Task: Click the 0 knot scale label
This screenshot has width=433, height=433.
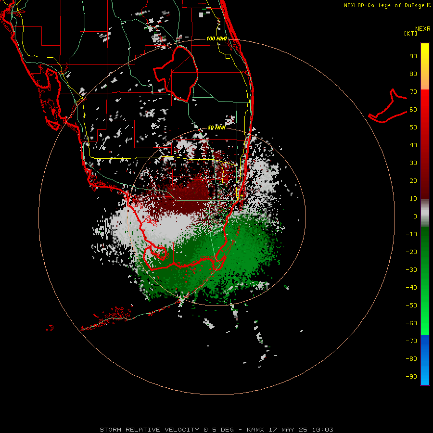Action: (415, 216)
